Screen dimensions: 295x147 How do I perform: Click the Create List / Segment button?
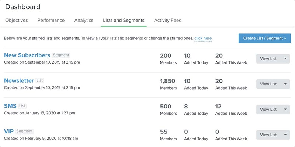pos(264,38)
